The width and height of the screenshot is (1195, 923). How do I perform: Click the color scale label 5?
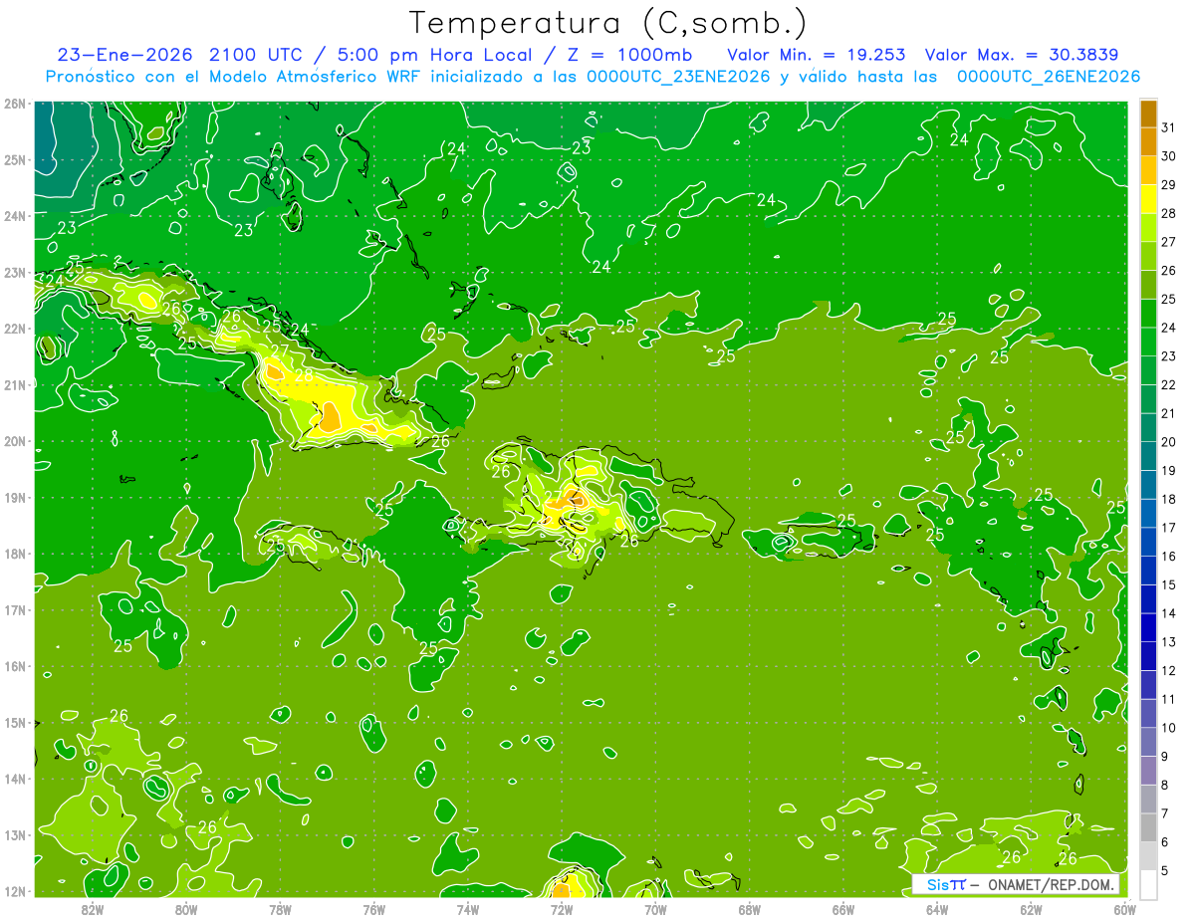pyautogui.click(x=1165, y=870)
